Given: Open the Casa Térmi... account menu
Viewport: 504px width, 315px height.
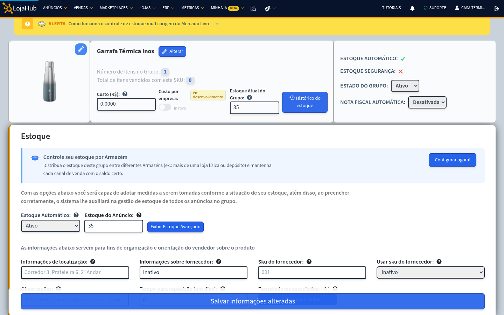Looking at the screenshot, I should coord(470,8).
